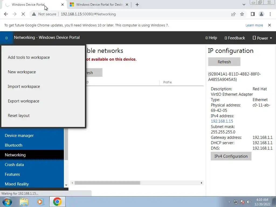Open Chrome three-dot menu
Image resolution: width=276 pixels, height=207 pixels.
pos(270,14)
